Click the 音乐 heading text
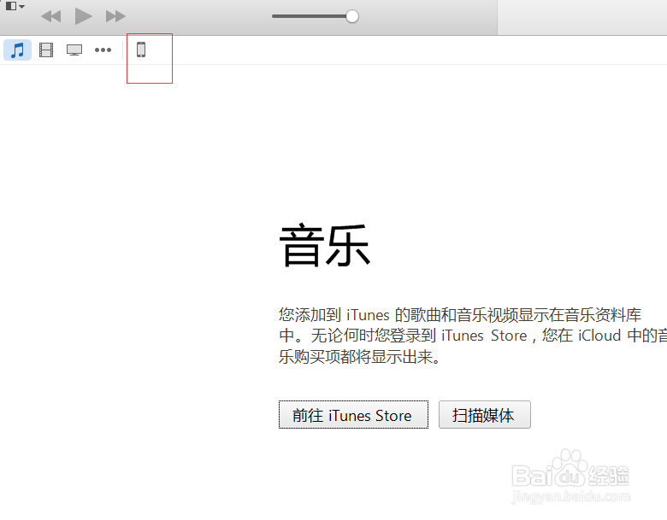 (x=325, y=246)
